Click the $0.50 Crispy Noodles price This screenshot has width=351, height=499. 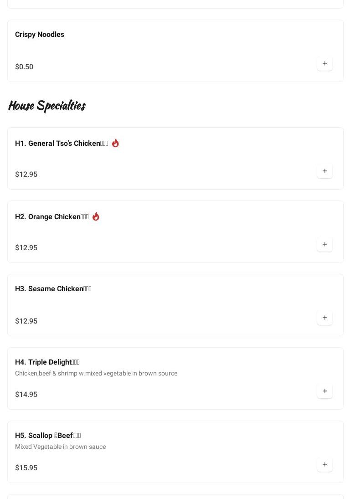(x=24, y=67)
